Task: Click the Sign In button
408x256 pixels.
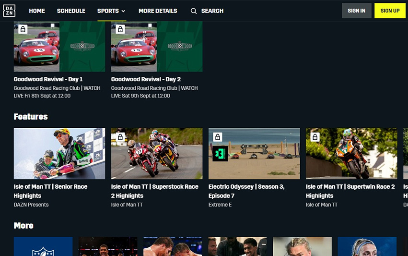Action: 357,11
